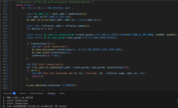The width and height of the screenshot is (178, 108).
Task: Place cursor on bt_conn_le_create function call
Action: click(x=46, y=67)
